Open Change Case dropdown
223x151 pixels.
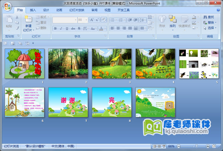click(x=93, y=29)
